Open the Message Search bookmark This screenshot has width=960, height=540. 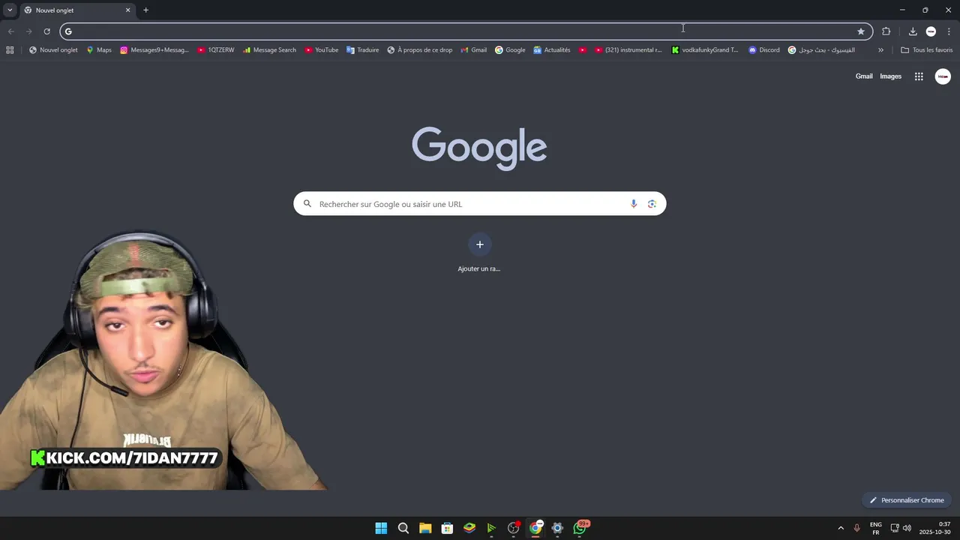(x=269, y=50)
